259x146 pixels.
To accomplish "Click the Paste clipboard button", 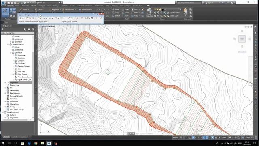I will click(x=186, y=12).
